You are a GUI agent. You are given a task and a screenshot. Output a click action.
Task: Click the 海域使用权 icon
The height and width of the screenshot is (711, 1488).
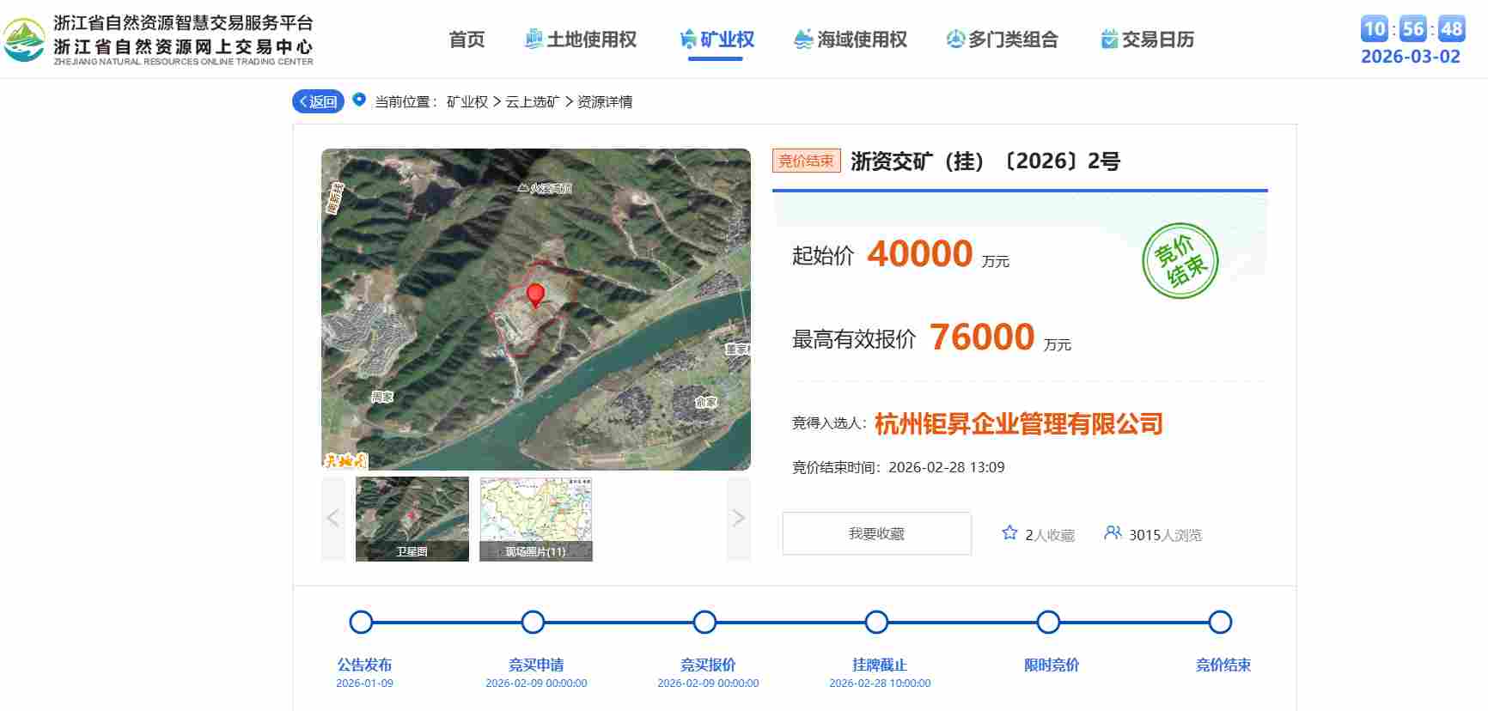pos(803,39)
